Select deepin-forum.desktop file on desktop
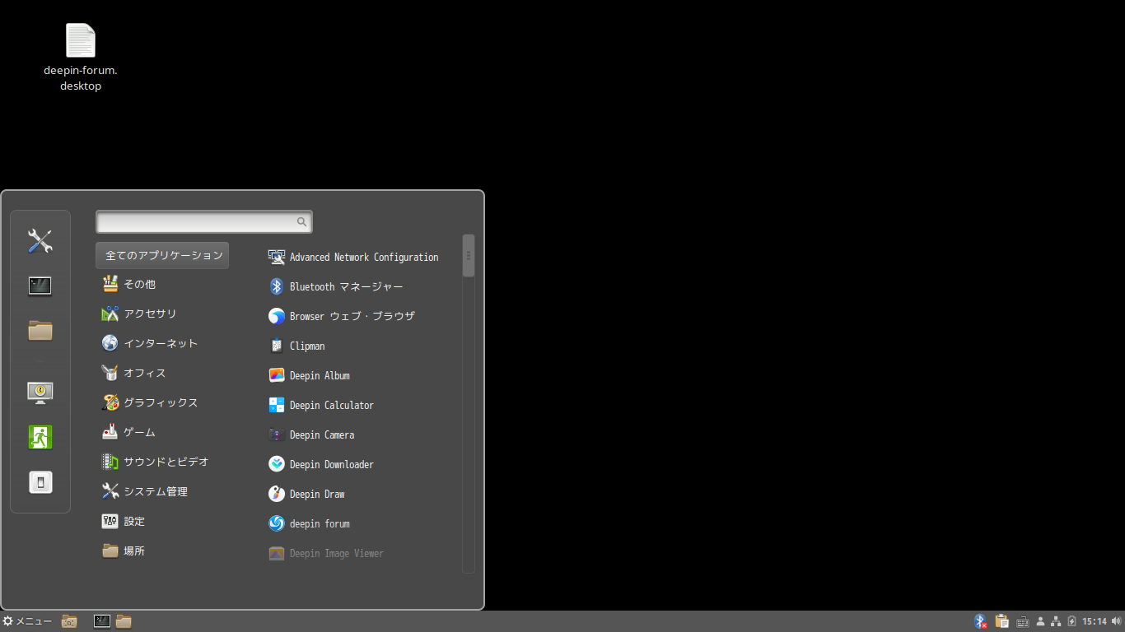 pos(81,58)
